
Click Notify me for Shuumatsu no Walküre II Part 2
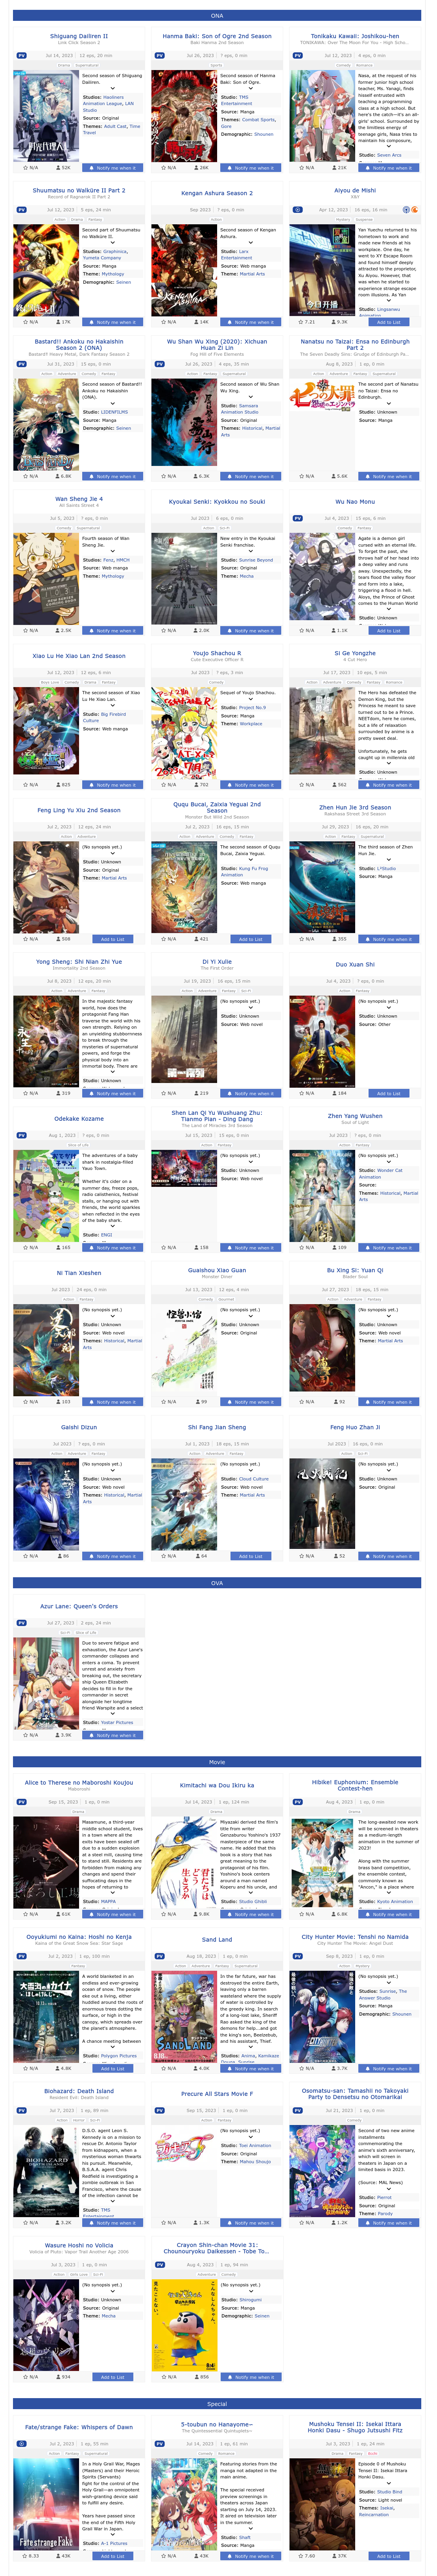(113, 322)
